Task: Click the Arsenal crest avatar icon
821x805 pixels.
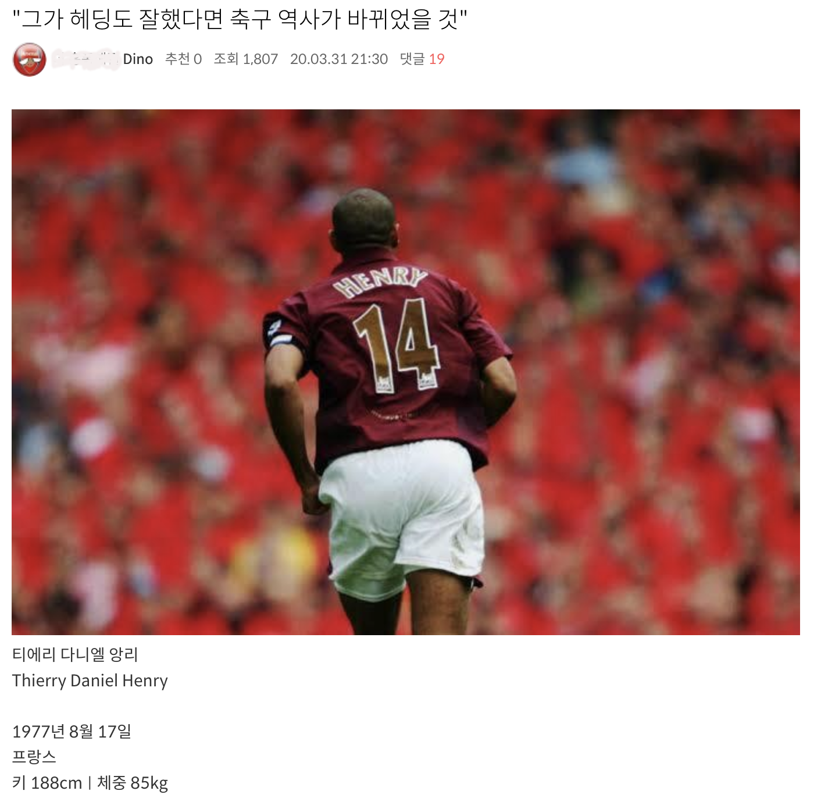Action: (29, 59)
